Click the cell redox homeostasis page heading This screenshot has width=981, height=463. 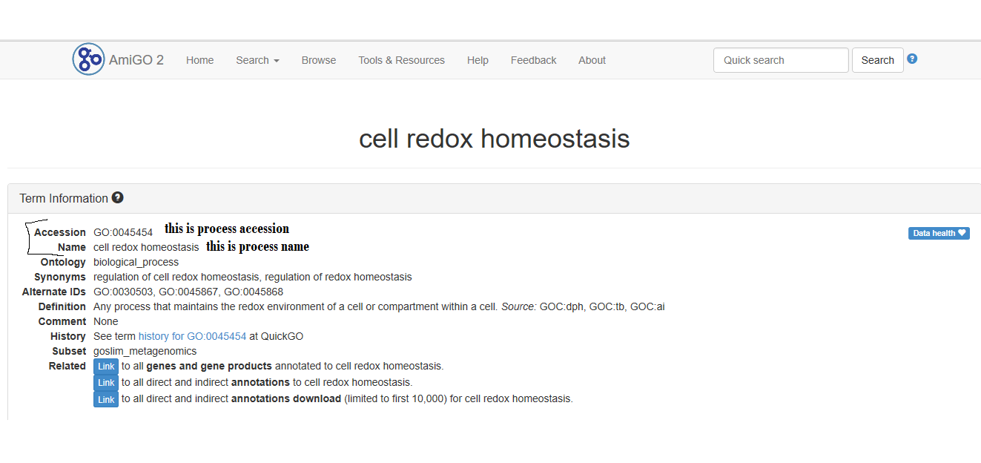(494, 139)
